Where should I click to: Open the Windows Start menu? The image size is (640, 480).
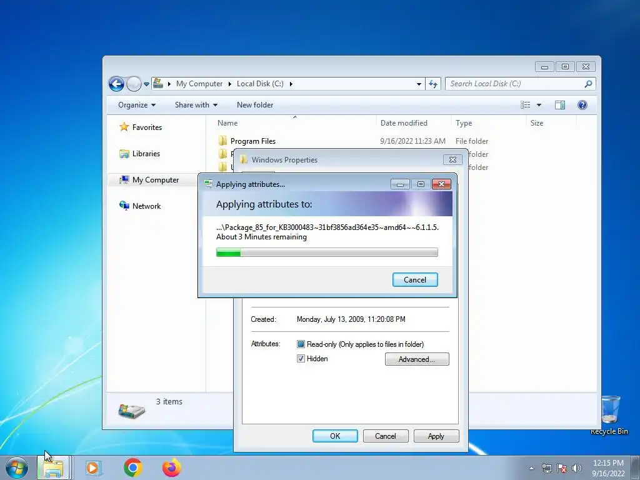point(17,467)
